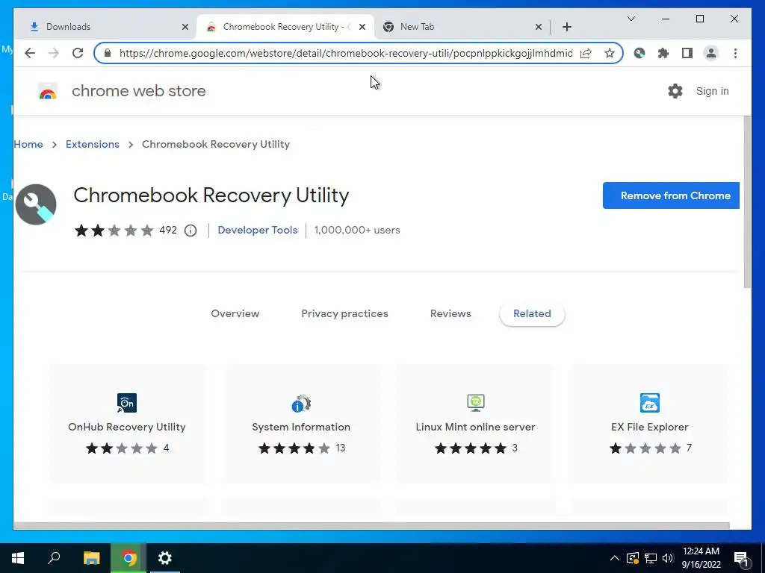Open File Explorer from the taskbar
This screenshot has width=765, height=573.
point(91,558)
